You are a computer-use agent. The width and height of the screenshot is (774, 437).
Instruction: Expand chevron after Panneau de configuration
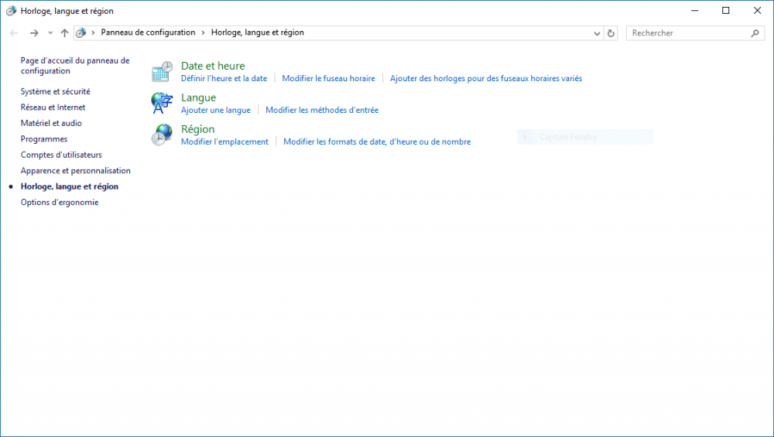tap(203, 32)
